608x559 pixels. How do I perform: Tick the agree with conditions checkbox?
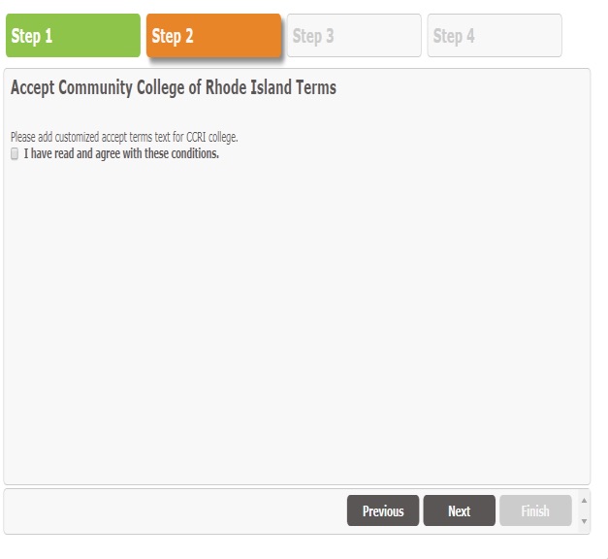tap(15, 153)
